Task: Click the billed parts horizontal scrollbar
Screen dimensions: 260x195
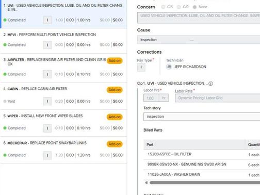Action: (x=205, y=183)
